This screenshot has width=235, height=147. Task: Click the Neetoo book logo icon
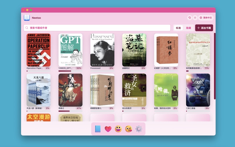pyautogui.click(x=27, y=18)
